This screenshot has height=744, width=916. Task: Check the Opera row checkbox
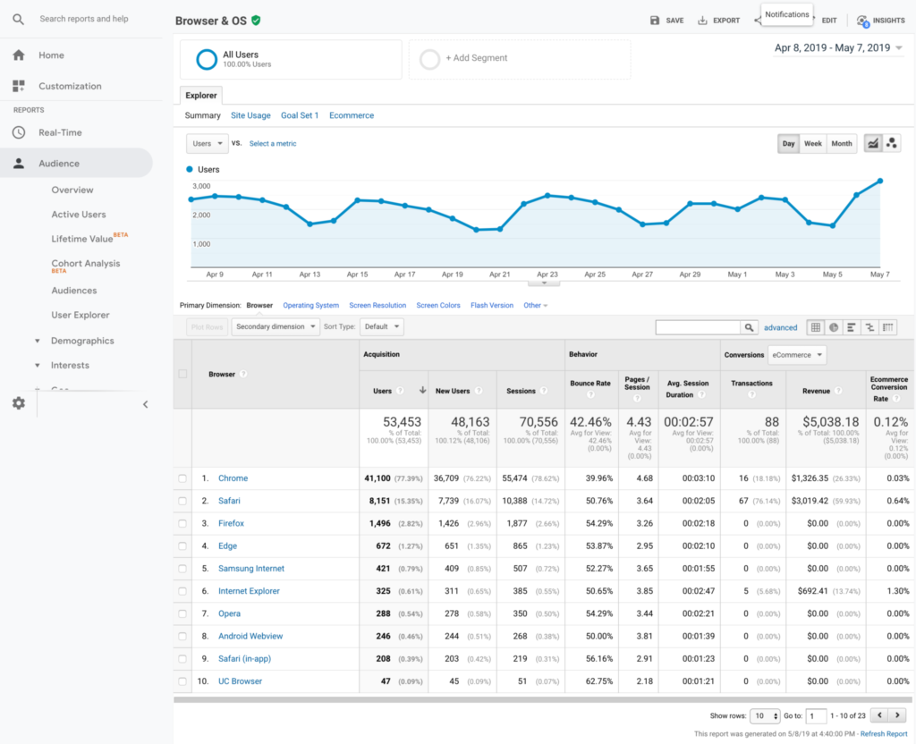[x=182, y=613]
